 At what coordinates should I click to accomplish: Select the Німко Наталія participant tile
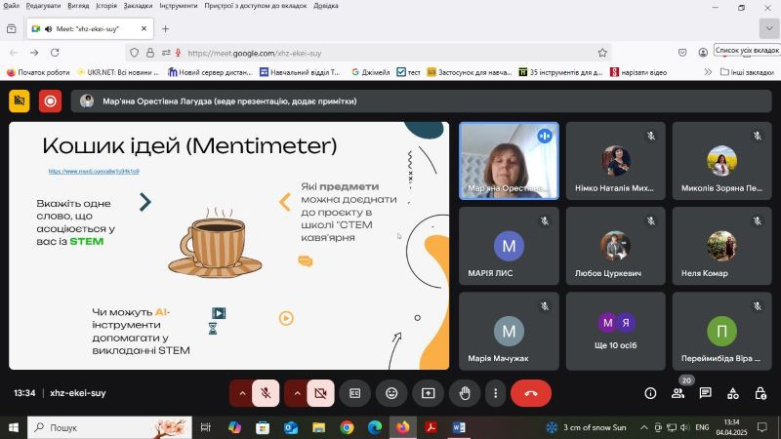point(616,161)
